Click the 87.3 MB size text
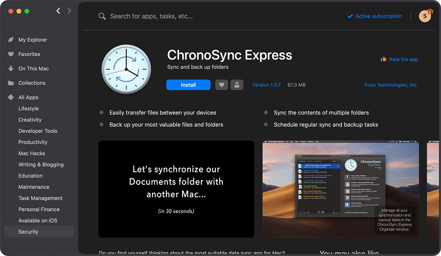Screen dimensions: 441x256 click(x=297, y=85)
